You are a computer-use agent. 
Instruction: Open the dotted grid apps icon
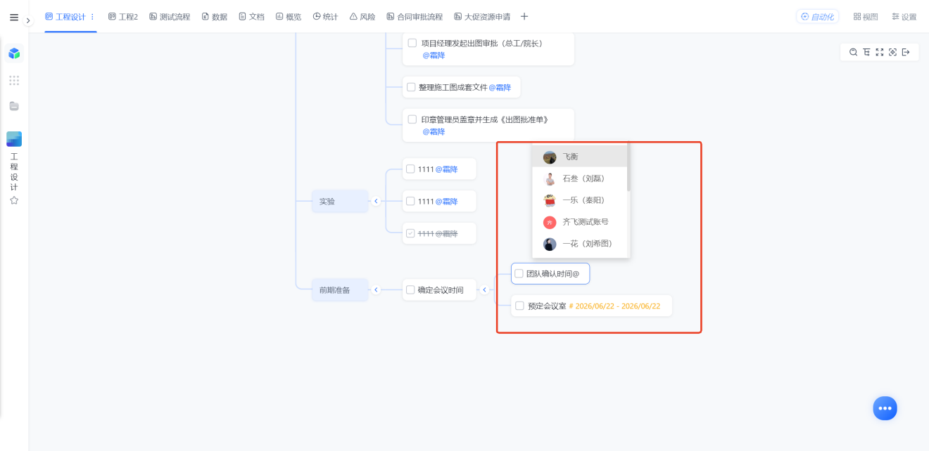(14, 80)
